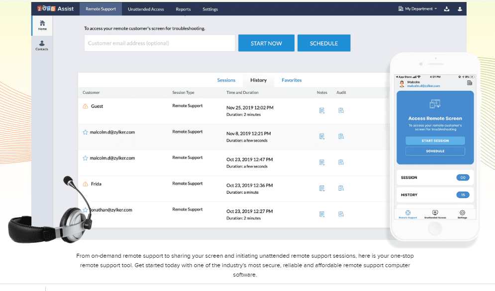This screenshot has width=495, height=291.
Task: Favorite the Oct 23 malcolm.d@zylker.com session
Action: (x=85, y=158)
